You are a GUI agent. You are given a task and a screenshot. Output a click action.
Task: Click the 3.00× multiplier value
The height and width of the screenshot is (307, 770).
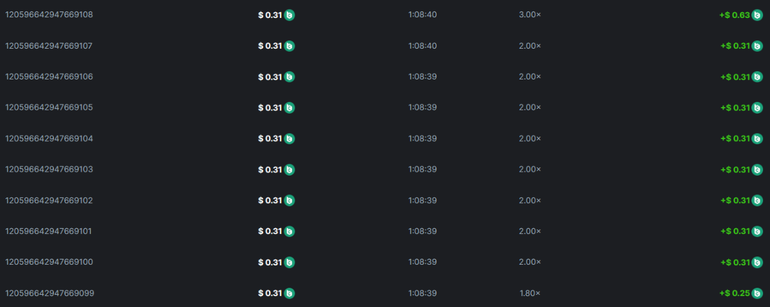(529, 15)
